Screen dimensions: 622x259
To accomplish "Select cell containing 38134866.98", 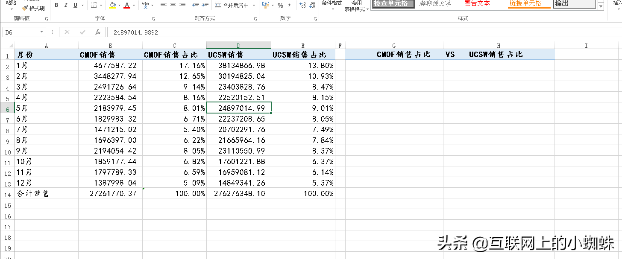I will 239,65.
